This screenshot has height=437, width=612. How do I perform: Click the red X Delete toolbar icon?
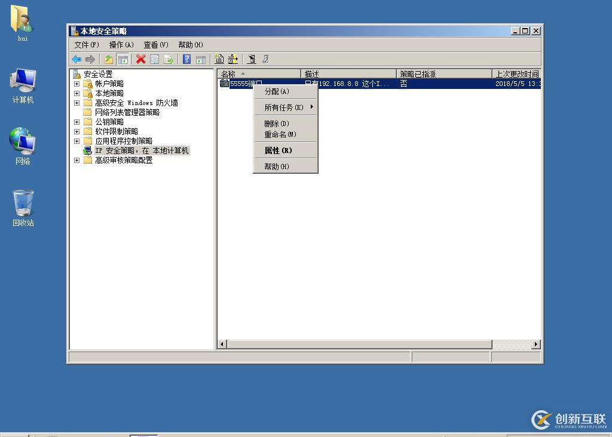pos(140,59)
